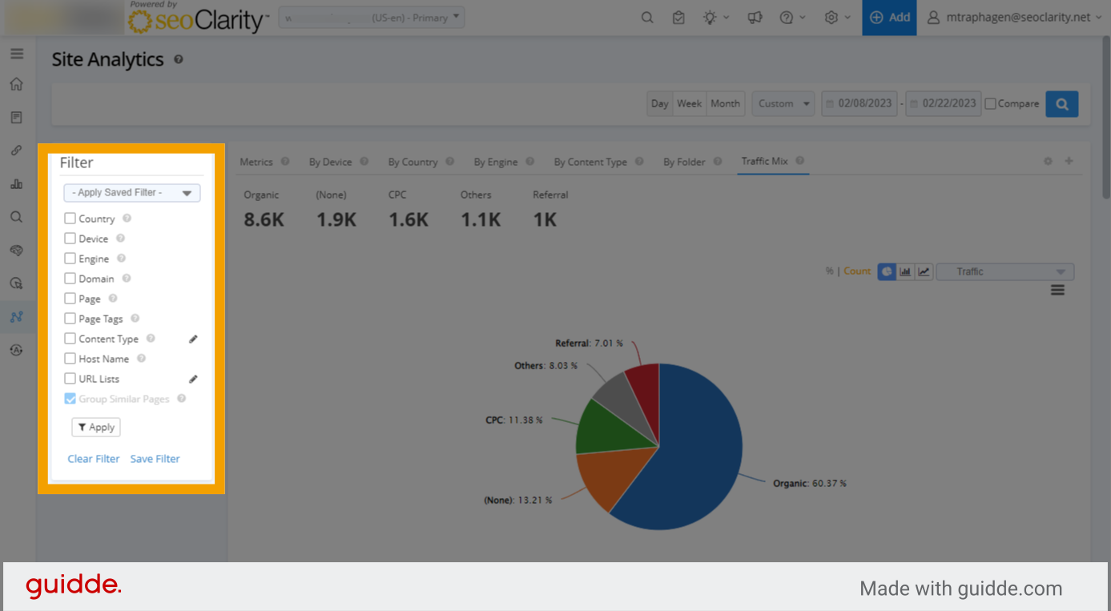Click the start date field 02/08/2023
The width and height of the screenshot is (1111, 611).
pos(859,103)
